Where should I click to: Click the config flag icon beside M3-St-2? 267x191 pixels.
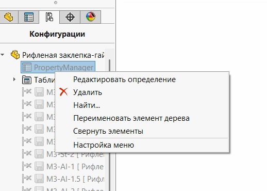pyautogui.click(x=27, y=154)
